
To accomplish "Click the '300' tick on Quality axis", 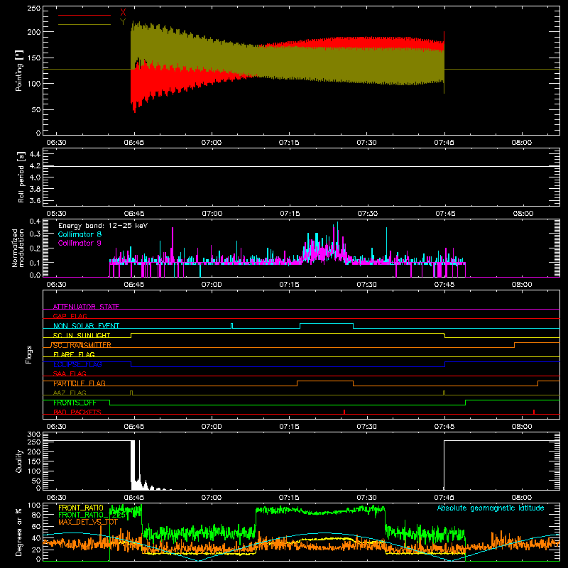I will pyautogui.click(x=33, y=435).
